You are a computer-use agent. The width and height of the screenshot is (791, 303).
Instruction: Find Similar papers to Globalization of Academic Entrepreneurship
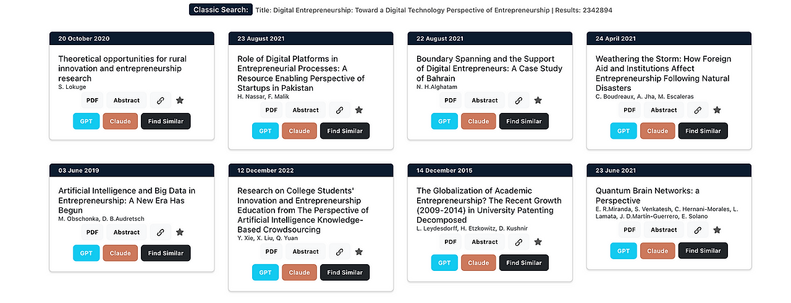click(524, 263)
